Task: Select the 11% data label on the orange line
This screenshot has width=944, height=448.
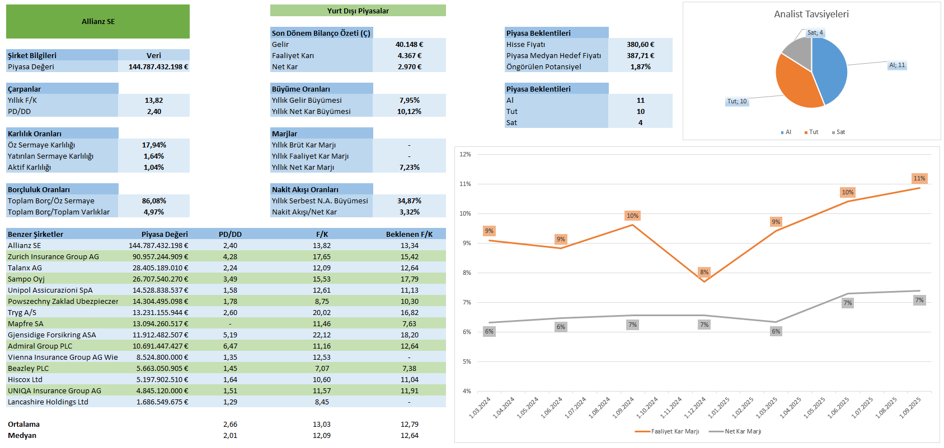Action: [919, 178]
